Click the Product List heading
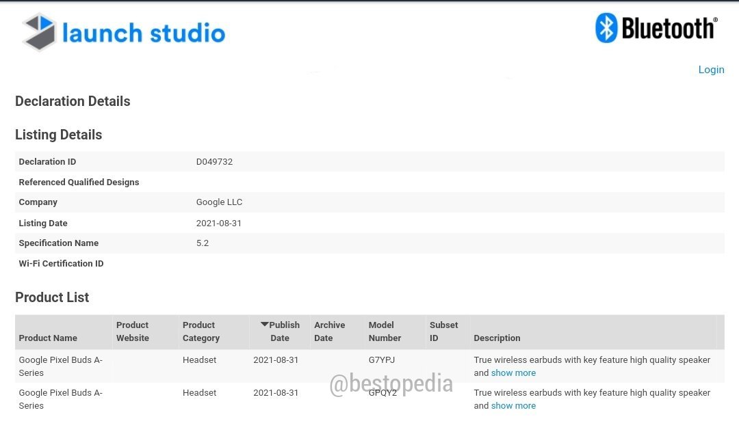Screen dimensions: 739x434 coord(52,297)
